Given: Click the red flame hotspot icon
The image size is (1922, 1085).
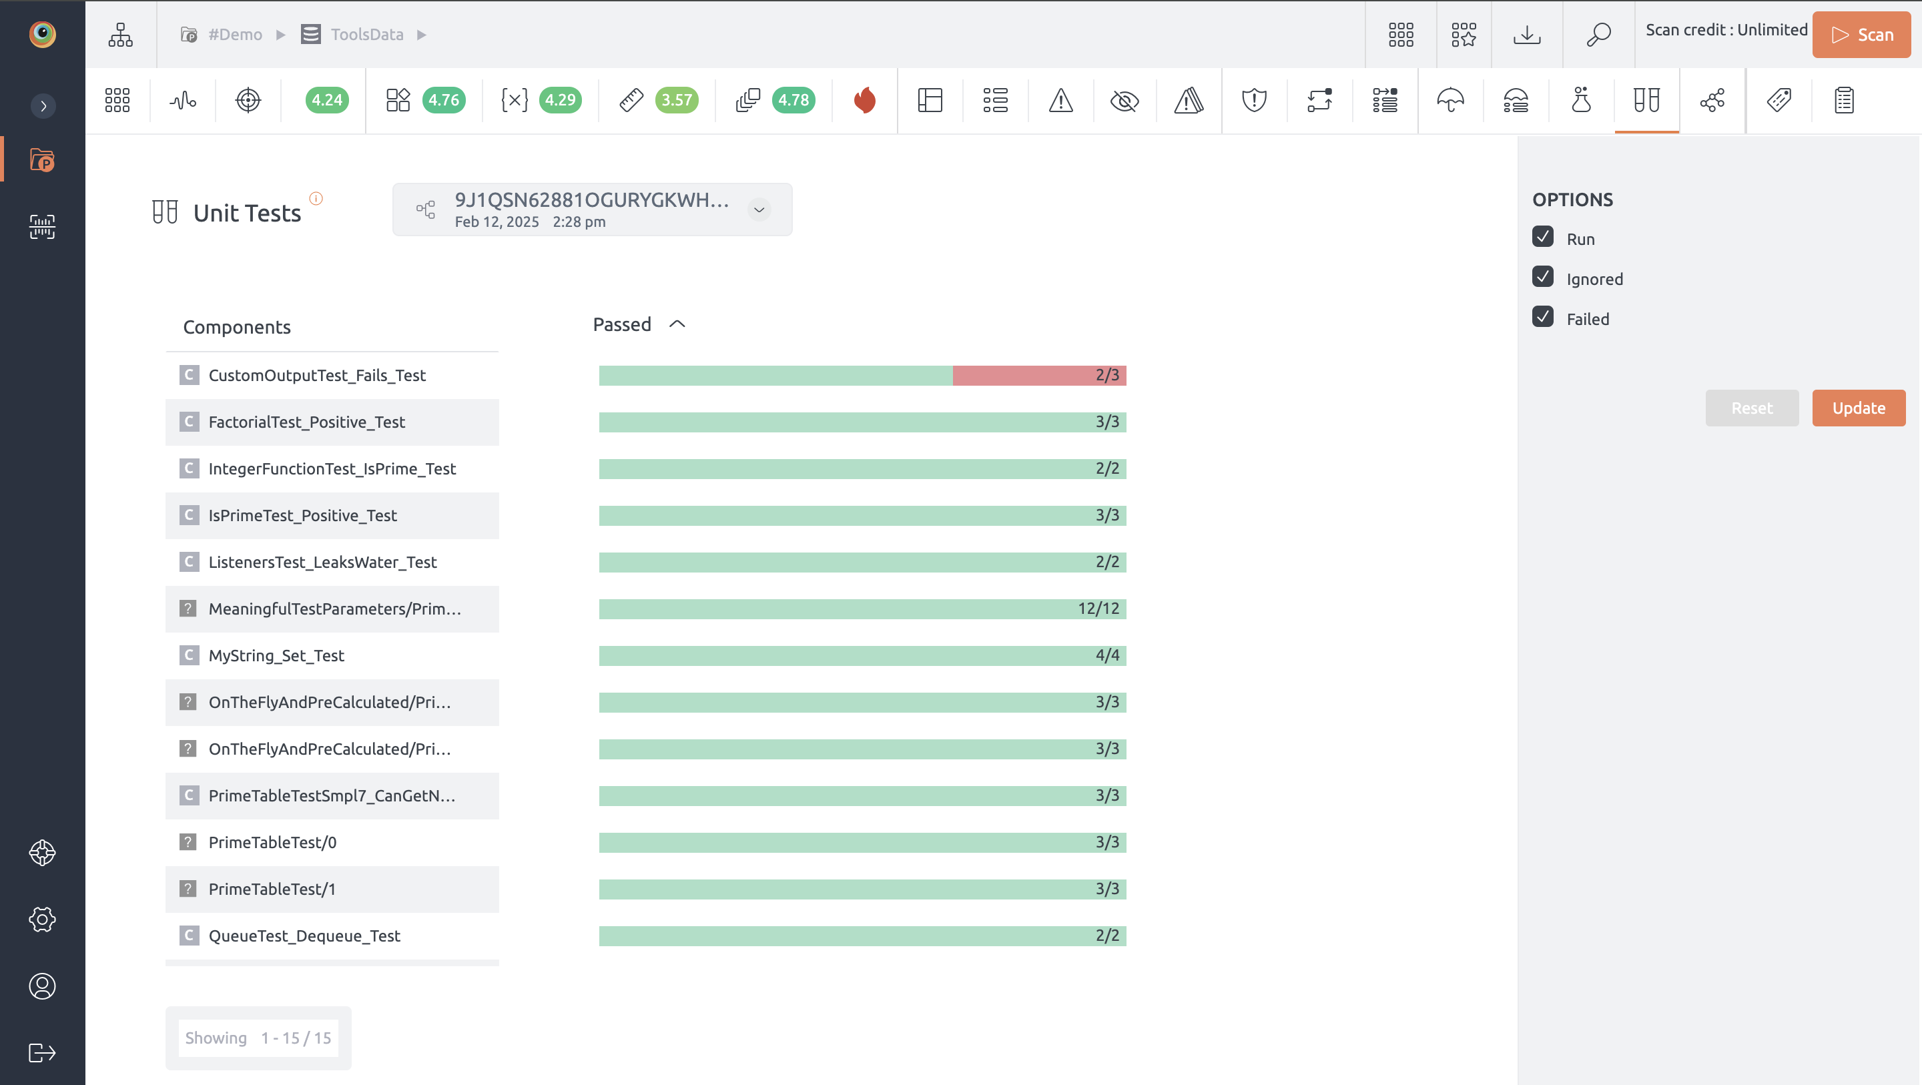Looking at the screenshot, I should tap(865, 100).
